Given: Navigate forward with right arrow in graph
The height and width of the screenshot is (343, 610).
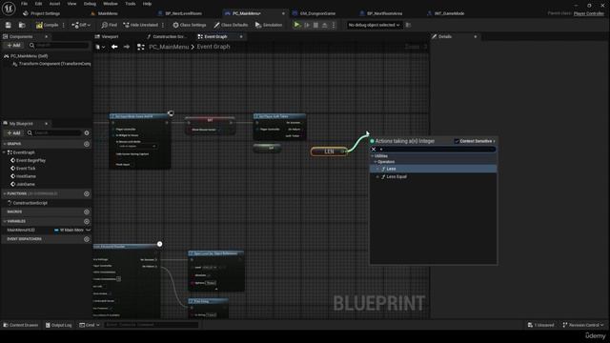Looking at the screenshot, I should point(127,47).
